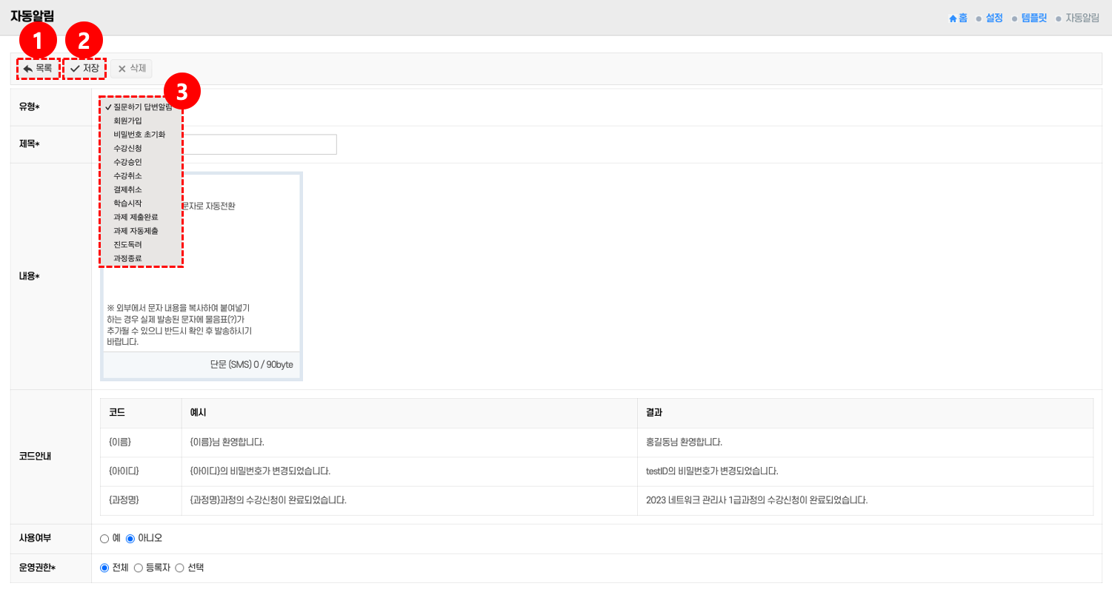Screen dimensions: 1112x589
Task: Select 아니오 for 사용여부
Action: point(130,538)
